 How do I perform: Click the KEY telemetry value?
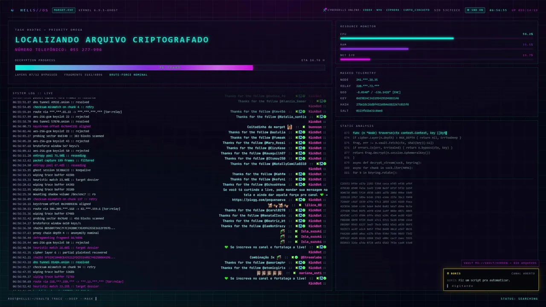[x=378, y=98]
